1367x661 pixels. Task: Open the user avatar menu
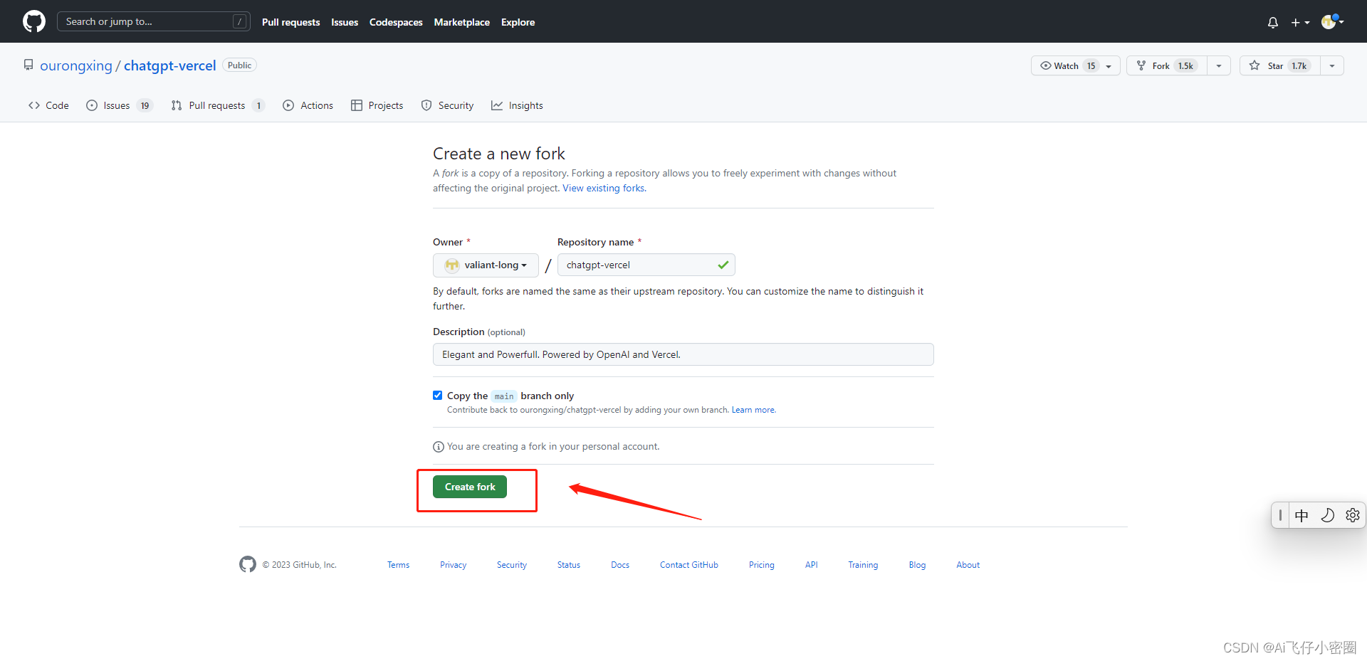point(1332,21)
